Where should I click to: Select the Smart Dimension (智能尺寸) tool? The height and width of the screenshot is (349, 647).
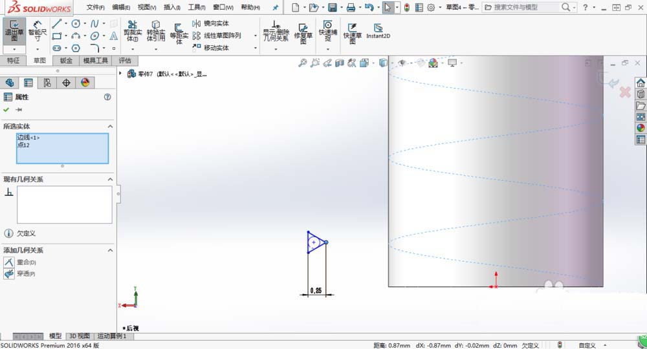pos(37,32)
